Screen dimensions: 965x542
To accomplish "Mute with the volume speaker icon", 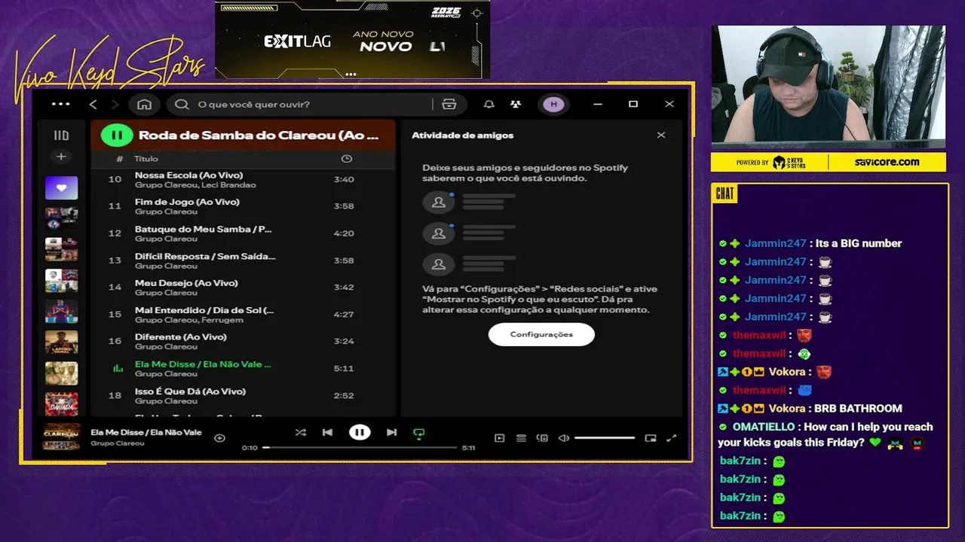I will tap(563, 438).
